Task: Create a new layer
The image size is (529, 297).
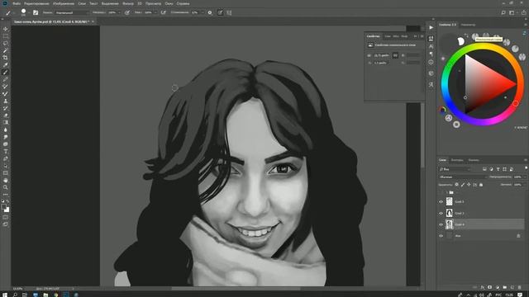Action: click(512, 287)
